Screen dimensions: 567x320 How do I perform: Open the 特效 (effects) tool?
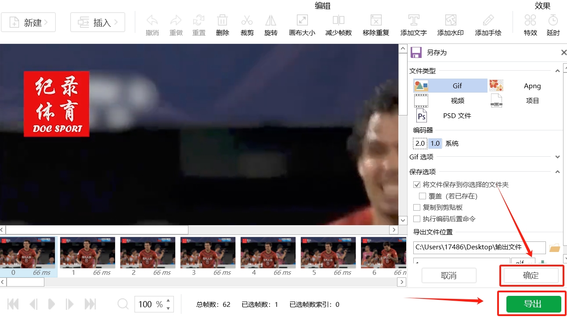point(531,20)
